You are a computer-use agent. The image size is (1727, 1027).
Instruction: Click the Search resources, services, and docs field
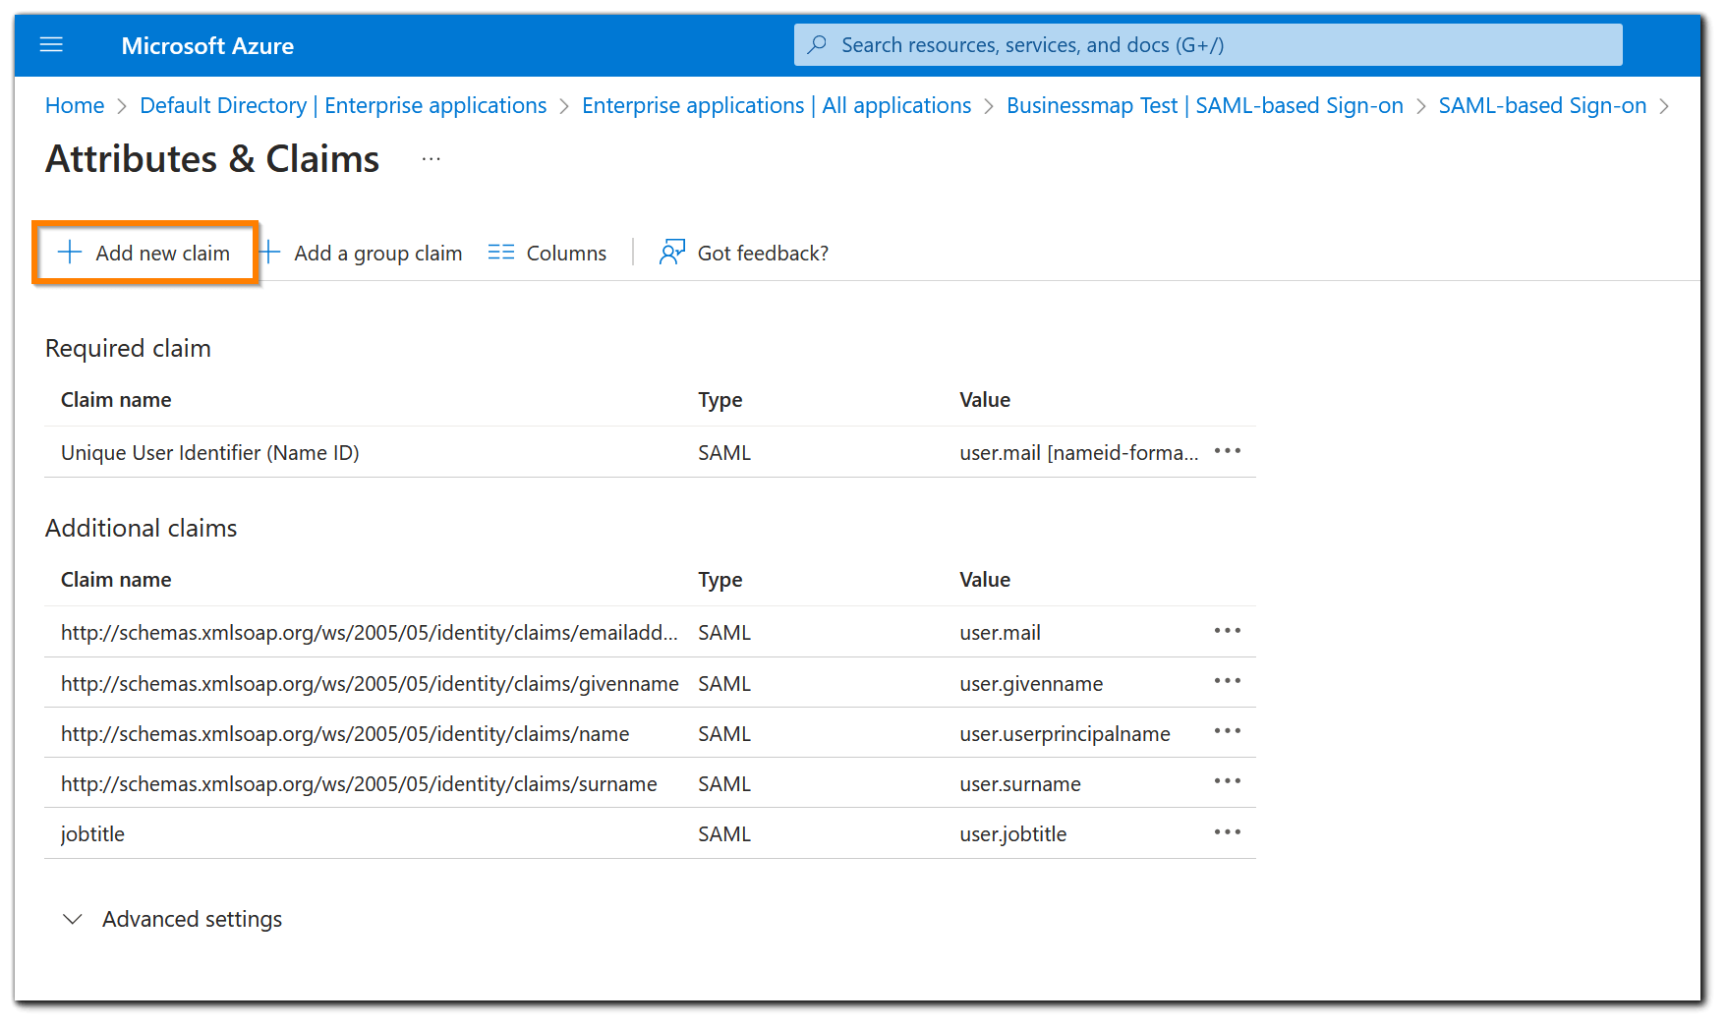click(1208, 45)
